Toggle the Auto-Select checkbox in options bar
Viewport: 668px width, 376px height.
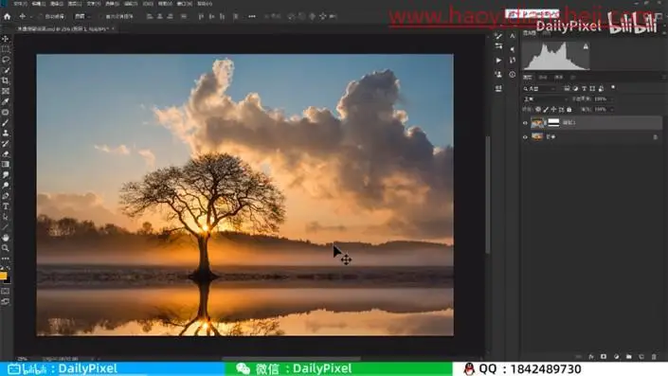[40, 17]
